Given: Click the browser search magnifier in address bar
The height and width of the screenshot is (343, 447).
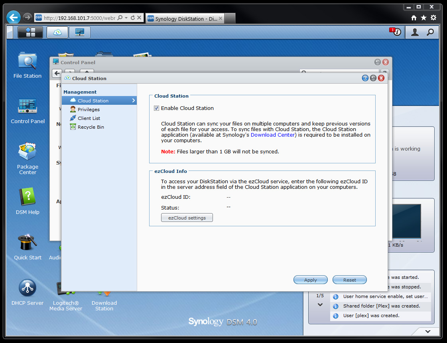Looking at the screenshot, I should point(120,18).
